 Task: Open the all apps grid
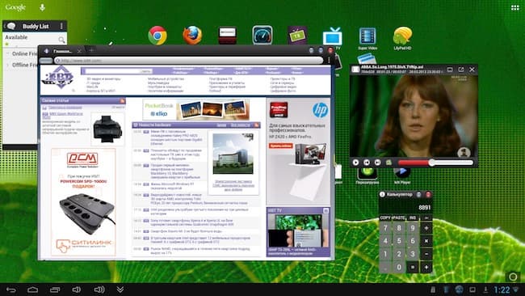515,8
